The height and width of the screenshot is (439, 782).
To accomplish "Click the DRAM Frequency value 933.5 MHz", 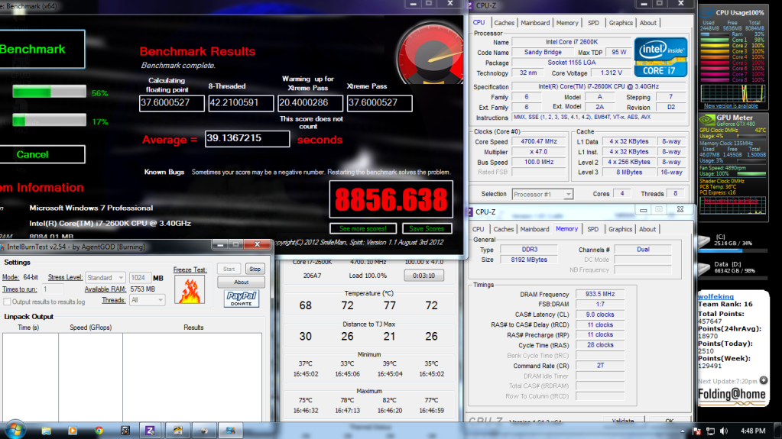I will (600, 295).
